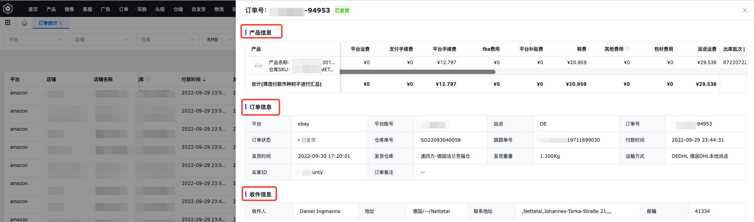The image size is (754, 222).
Task: Click the platform value ebay
Action: point(303,124)
